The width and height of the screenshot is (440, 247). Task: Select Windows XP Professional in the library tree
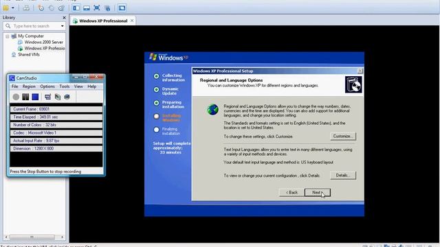[45, 48]
